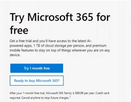The height and width of the screenshot is (102, 131).
Task: Click the Credit card required text
Action: [x=59, y=95]
